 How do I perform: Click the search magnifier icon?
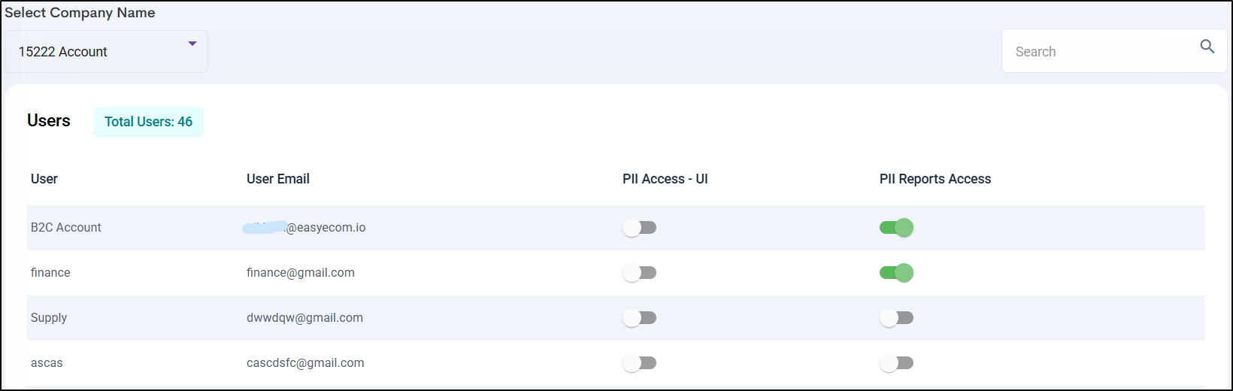[1207, 47]
